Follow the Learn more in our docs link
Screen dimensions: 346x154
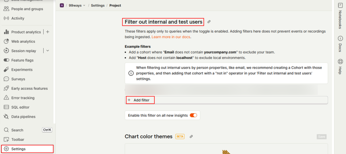pyautogui.click(x=171, y=37)
